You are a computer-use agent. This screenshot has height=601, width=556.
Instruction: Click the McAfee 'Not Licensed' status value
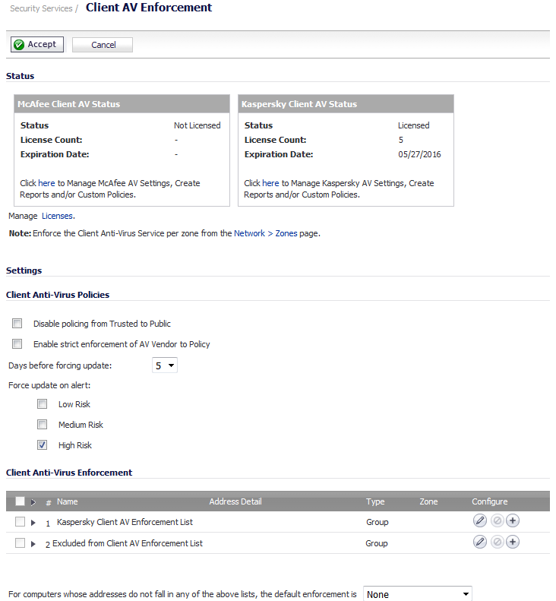(197, 125)
